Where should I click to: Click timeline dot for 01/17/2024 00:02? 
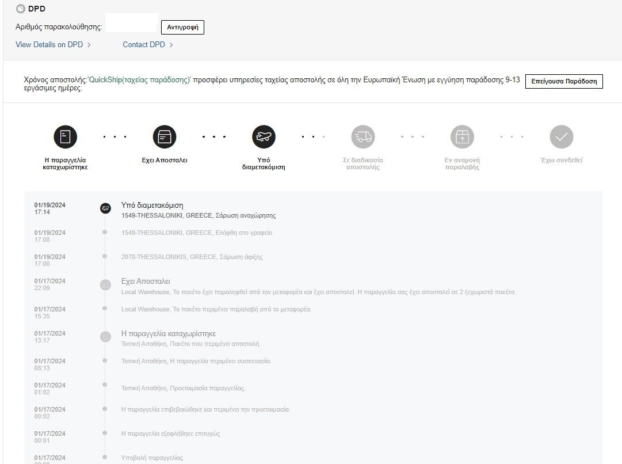click(x=105, y=409)
